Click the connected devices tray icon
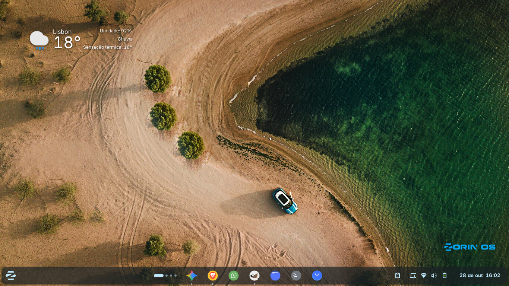Screen dimensions: 509x286 click(413, 276)
